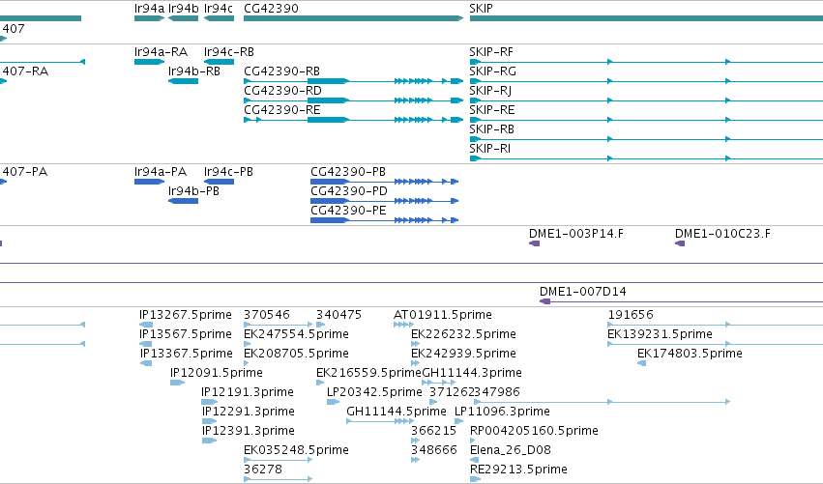823x484 pixels.
Task: Select EST EK174803.5prime
Action: [x=641, y=363]
